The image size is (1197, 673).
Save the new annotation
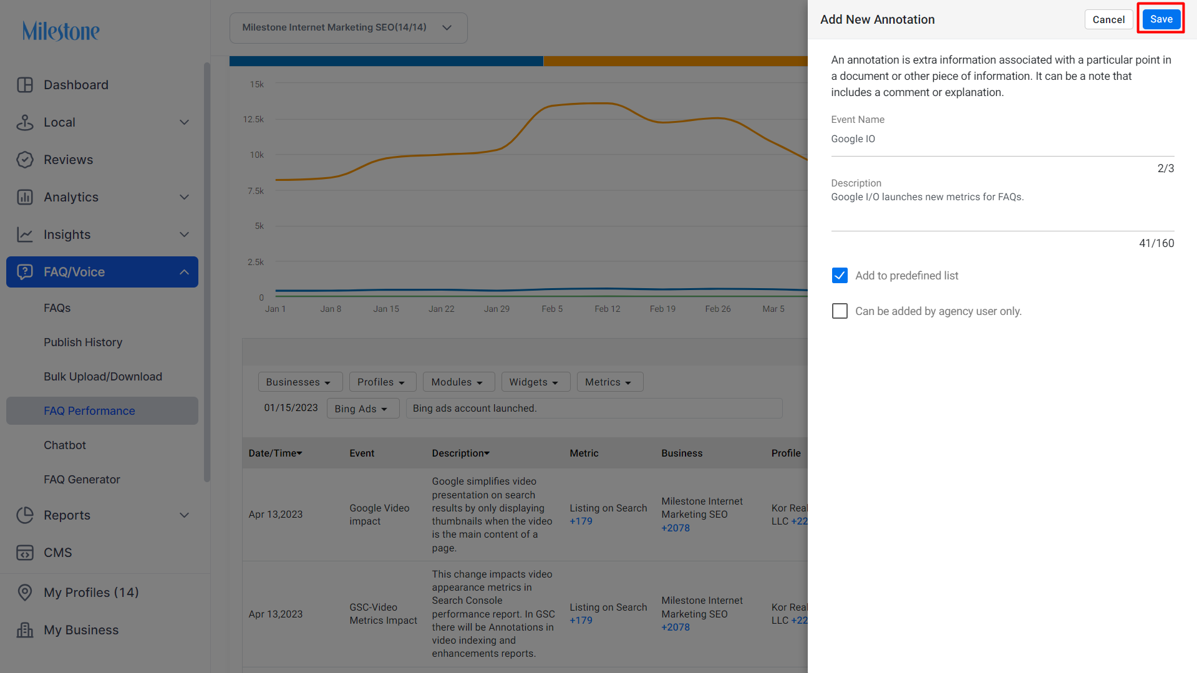pos(1161,19)
